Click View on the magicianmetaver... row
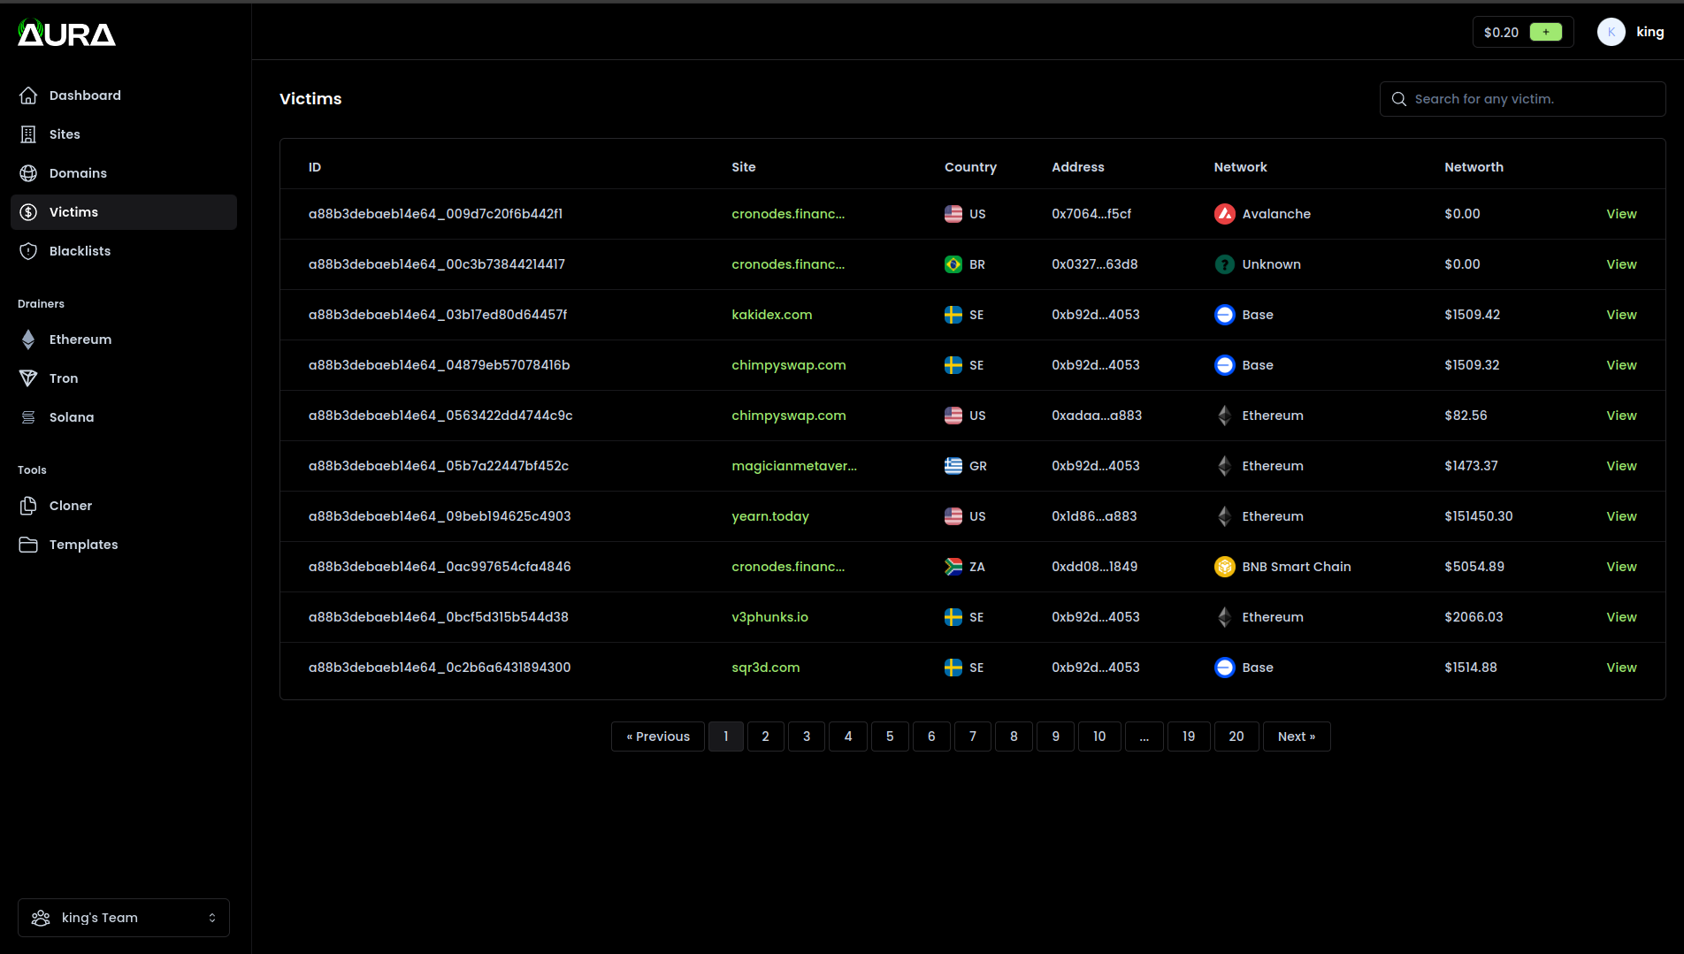This screenshot has height=954, width=1684. coord(1621,466)
